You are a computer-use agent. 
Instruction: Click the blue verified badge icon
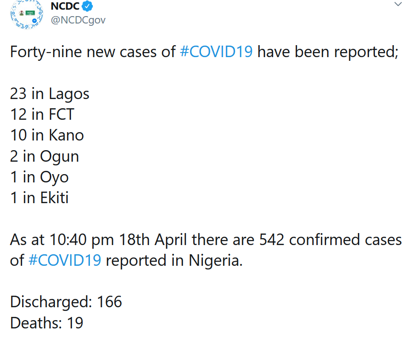coord(87,6)
